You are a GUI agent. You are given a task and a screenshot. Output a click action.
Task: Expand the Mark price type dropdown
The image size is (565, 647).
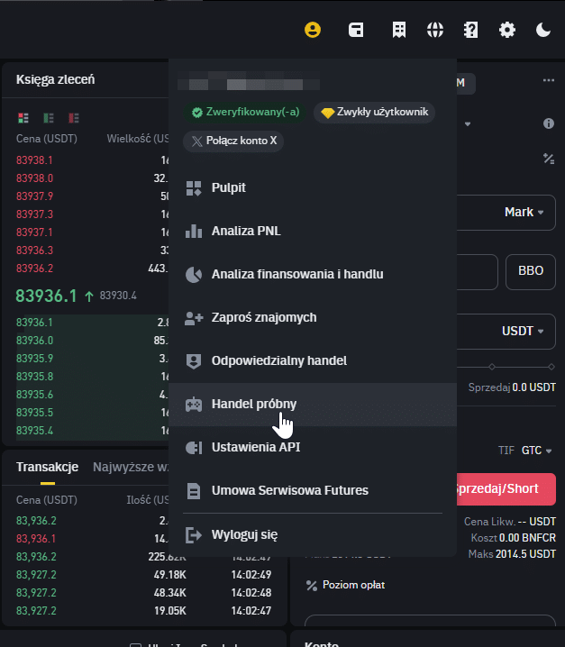pyautogui.click(x=524, y=213)
